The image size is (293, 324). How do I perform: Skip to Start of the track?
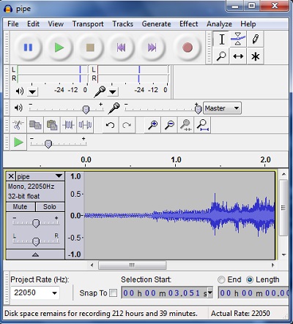(121, 48)
